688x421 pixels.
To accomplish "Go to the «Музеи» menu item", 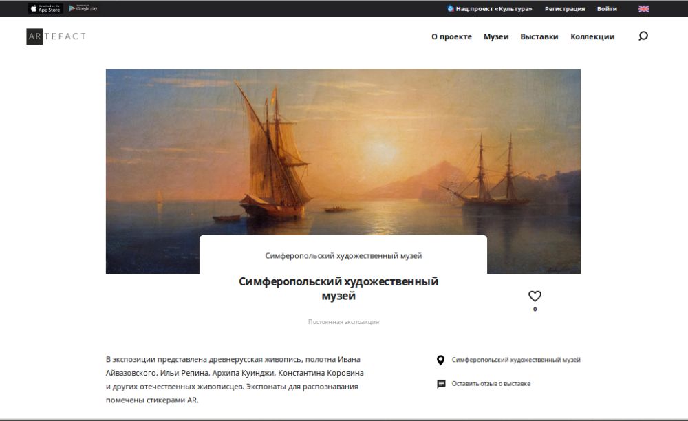I will point(496,37).
